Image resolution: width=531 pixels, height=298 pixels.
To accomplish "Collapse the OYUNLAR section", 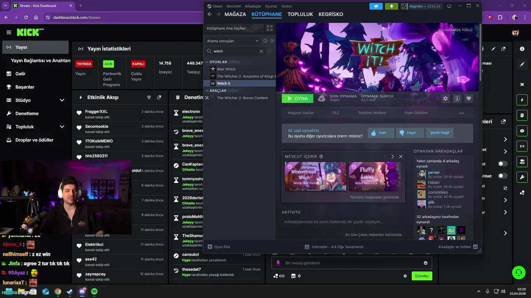I will pyautogui.click(x=207, y=62).
